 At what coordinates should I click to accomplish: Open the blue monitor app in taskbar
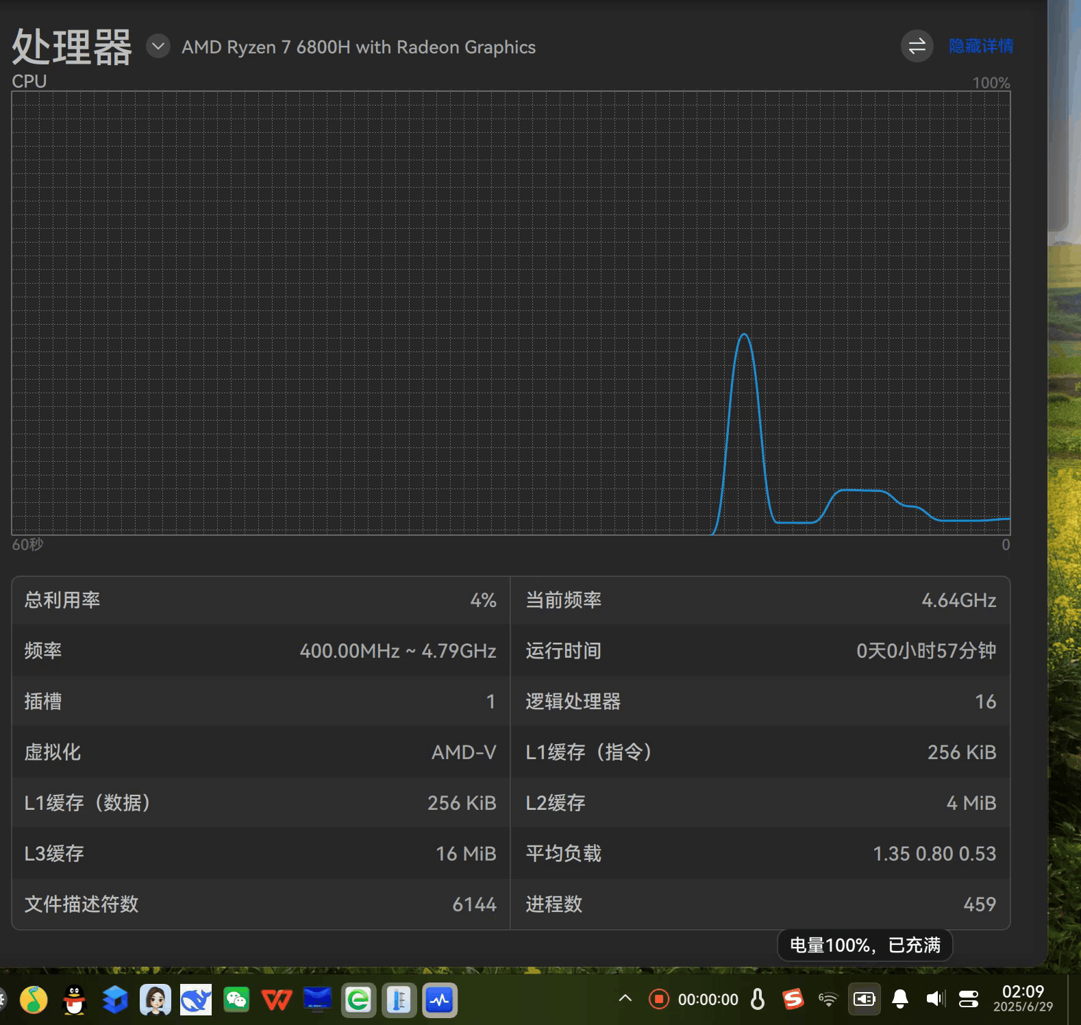pos(317,1000)
